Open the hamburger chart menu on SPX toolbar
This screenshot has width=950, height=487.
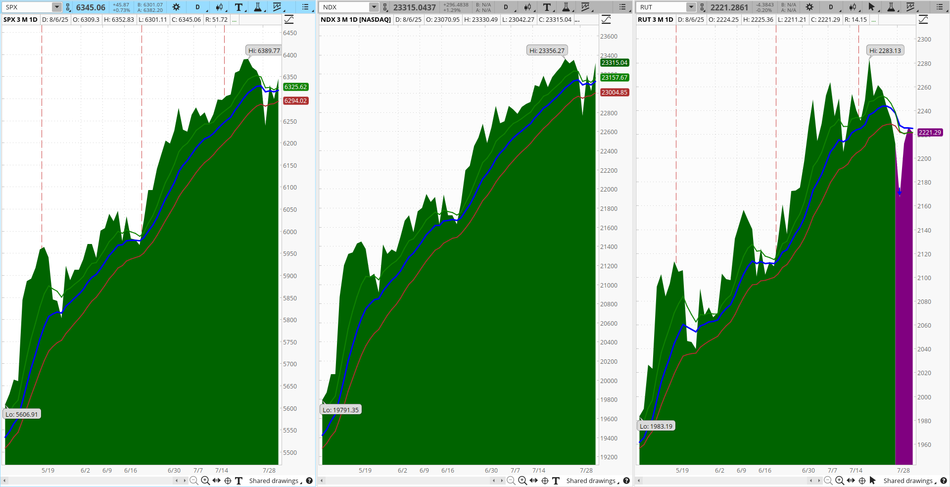pyautogui.click(x=305, y=7)
